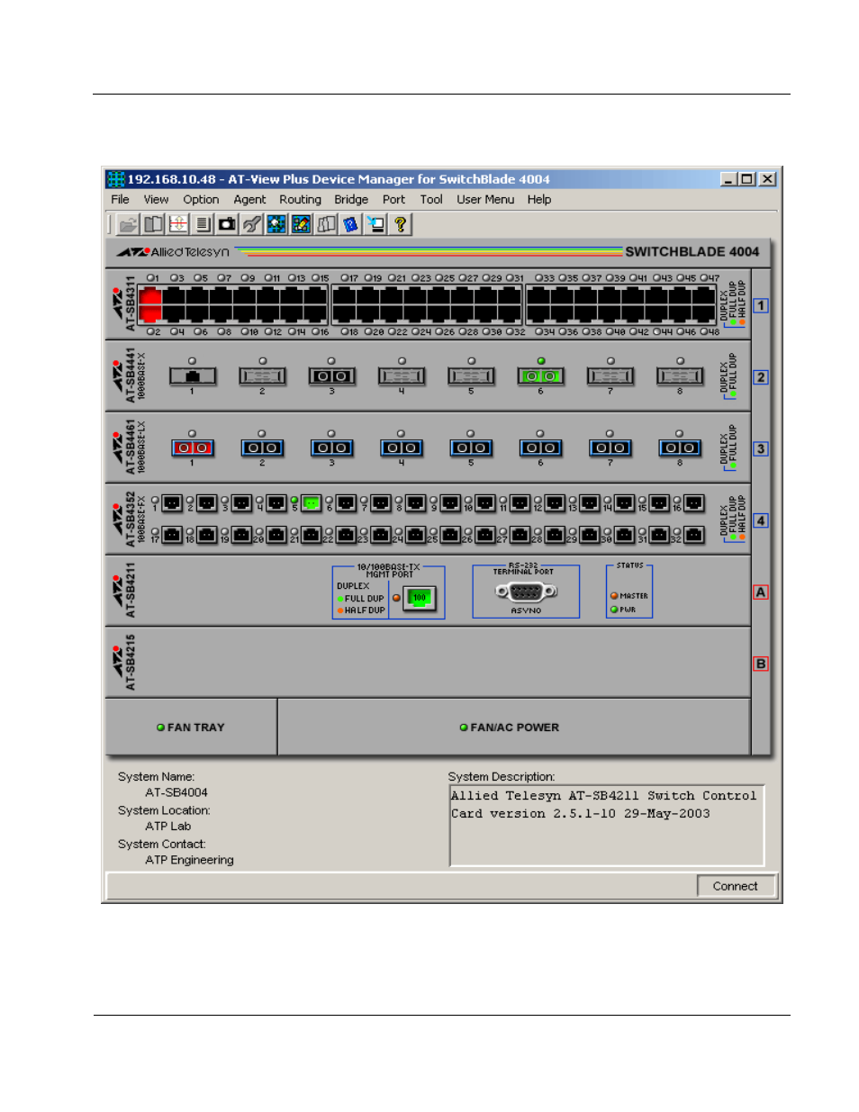Click the open book toolbar icon
The height and width of the screenshot is (1112, 859).
coord(154,224)
